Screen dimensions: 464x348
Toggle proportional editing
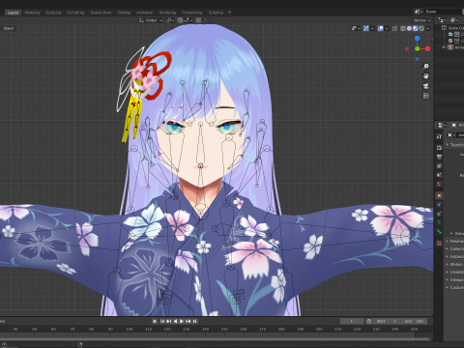point(198,20)
